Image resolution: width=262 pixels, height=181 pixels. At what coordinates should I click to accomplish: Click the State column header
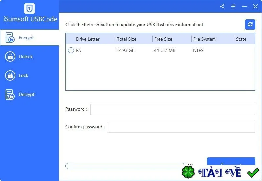pos(241,39)
